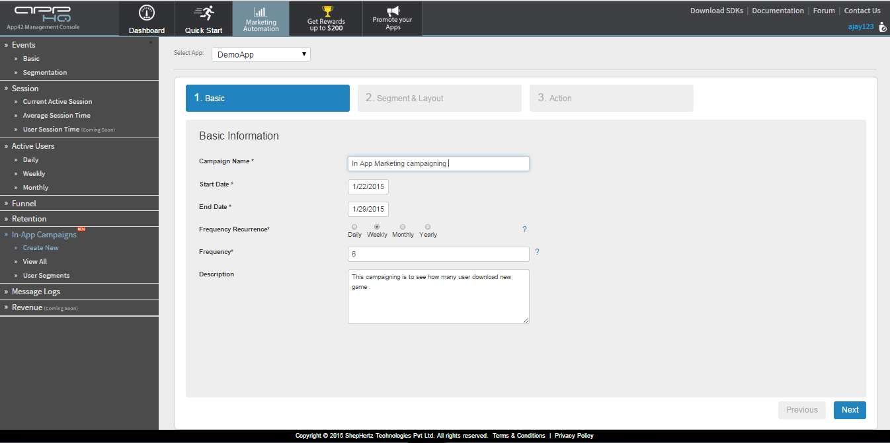The width and height of the screenshot is (890, 443).
Task: Click the Campaign Name input field
Action: pos(438,163)
